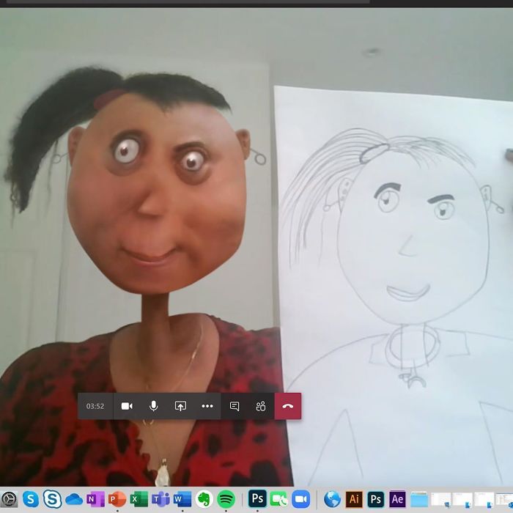Image resolution: width=513 pixels, height=513 pixels.
Task: Launch PowerPoint from the dock
Action: pos(117,499)
